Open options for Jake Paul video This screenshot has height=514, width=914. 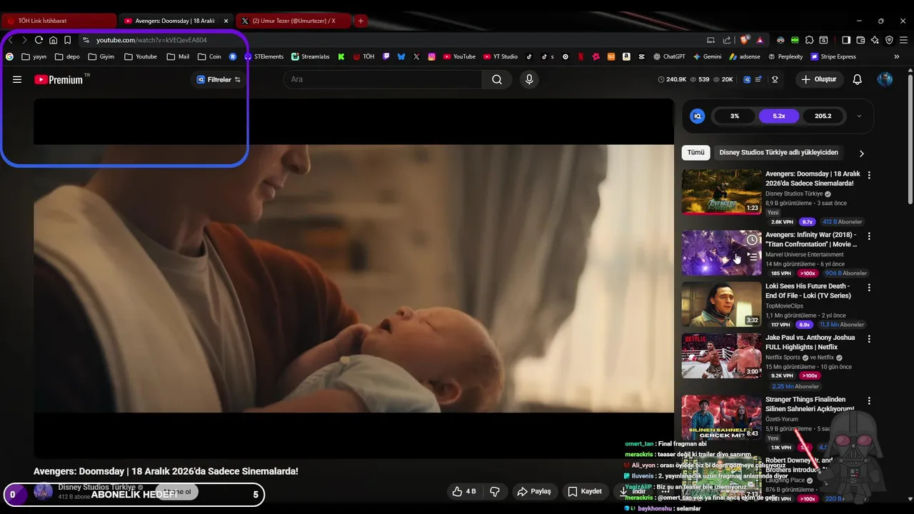pos(869,339)
